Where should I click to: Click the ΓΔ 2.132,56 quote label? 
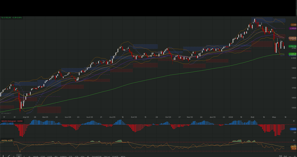tap(6, 17)
